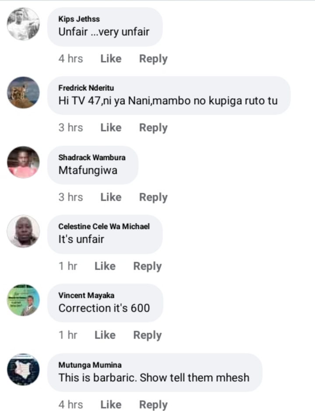Click the Shadrack Wambura name link
Viewport: 315px width, 411px height.
click(92, 157)
